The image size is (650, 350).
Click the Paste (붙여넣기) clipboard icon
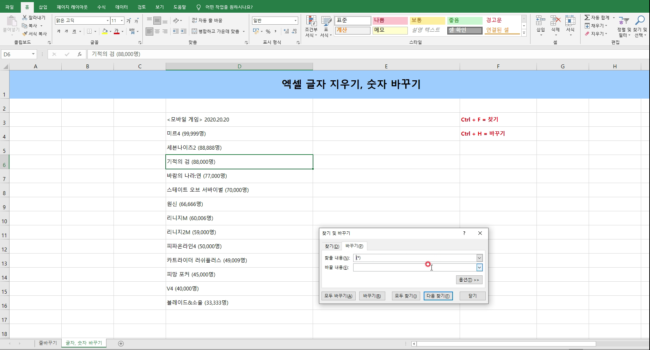coord(11,21)
